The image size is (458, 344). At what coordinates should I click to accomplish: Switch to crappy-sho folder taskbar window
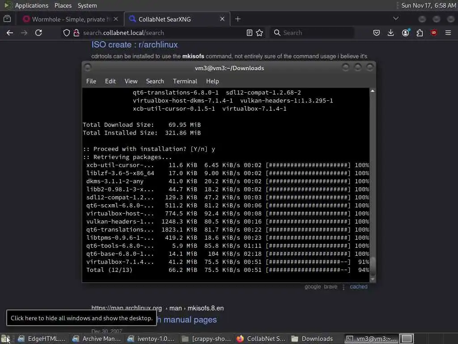click(x=206, y=339)
